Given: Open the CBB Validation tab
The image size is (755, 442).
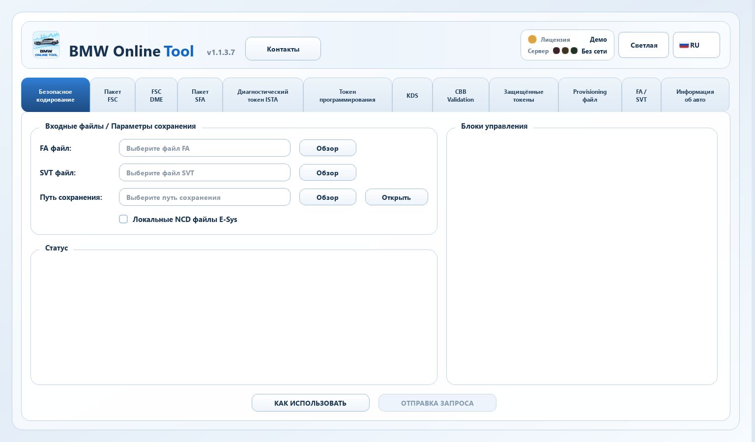Looking at the screenshot, I should point(461,95).
